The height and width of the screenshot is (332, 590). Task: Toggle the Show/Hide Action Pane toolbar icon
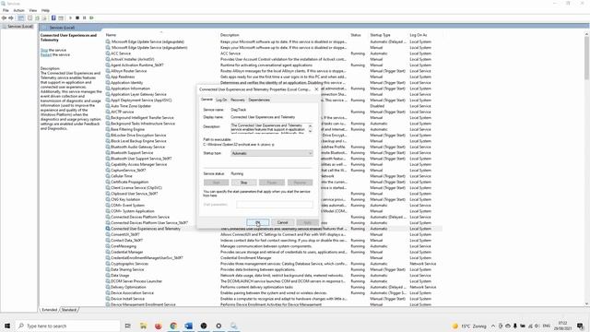(61, 18)
